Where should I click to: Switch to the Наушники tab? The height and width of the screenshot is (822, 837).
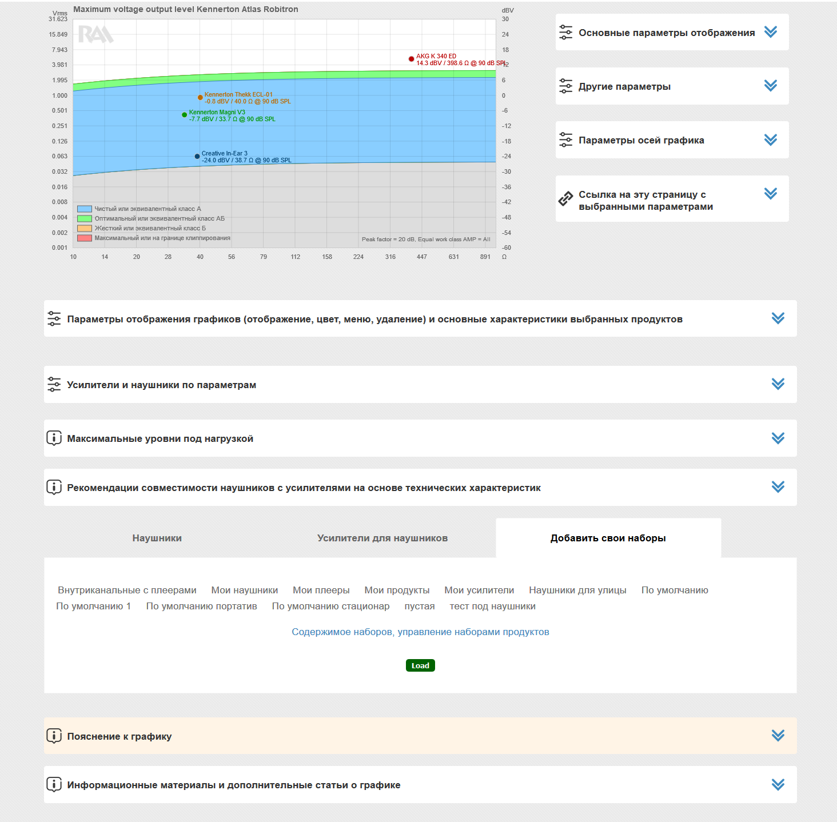tap(157, 538)
